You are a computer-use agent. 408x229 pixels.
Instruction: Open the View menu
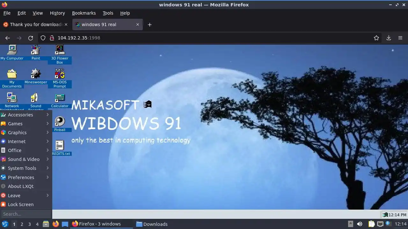click(38, 13)
